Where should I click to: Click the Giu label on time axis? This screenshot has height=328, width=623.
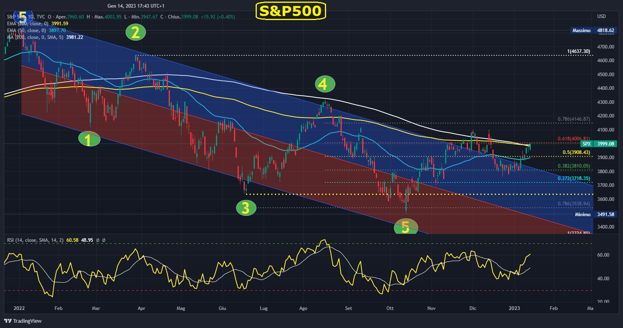tap(222, 308)
